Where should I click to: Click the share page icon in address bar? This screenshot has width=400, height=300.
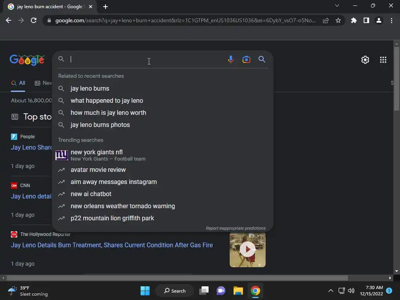tap(326, 20)
